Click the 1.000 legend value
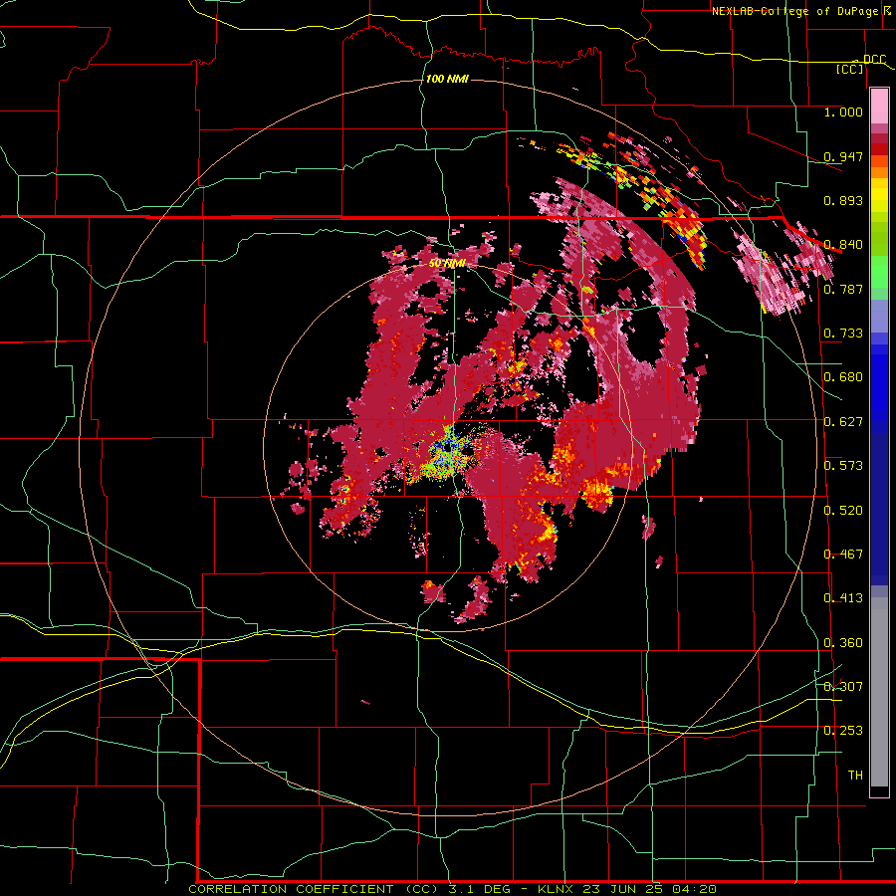The height and width of the screenshot is (896, 896). click(843, 112)
